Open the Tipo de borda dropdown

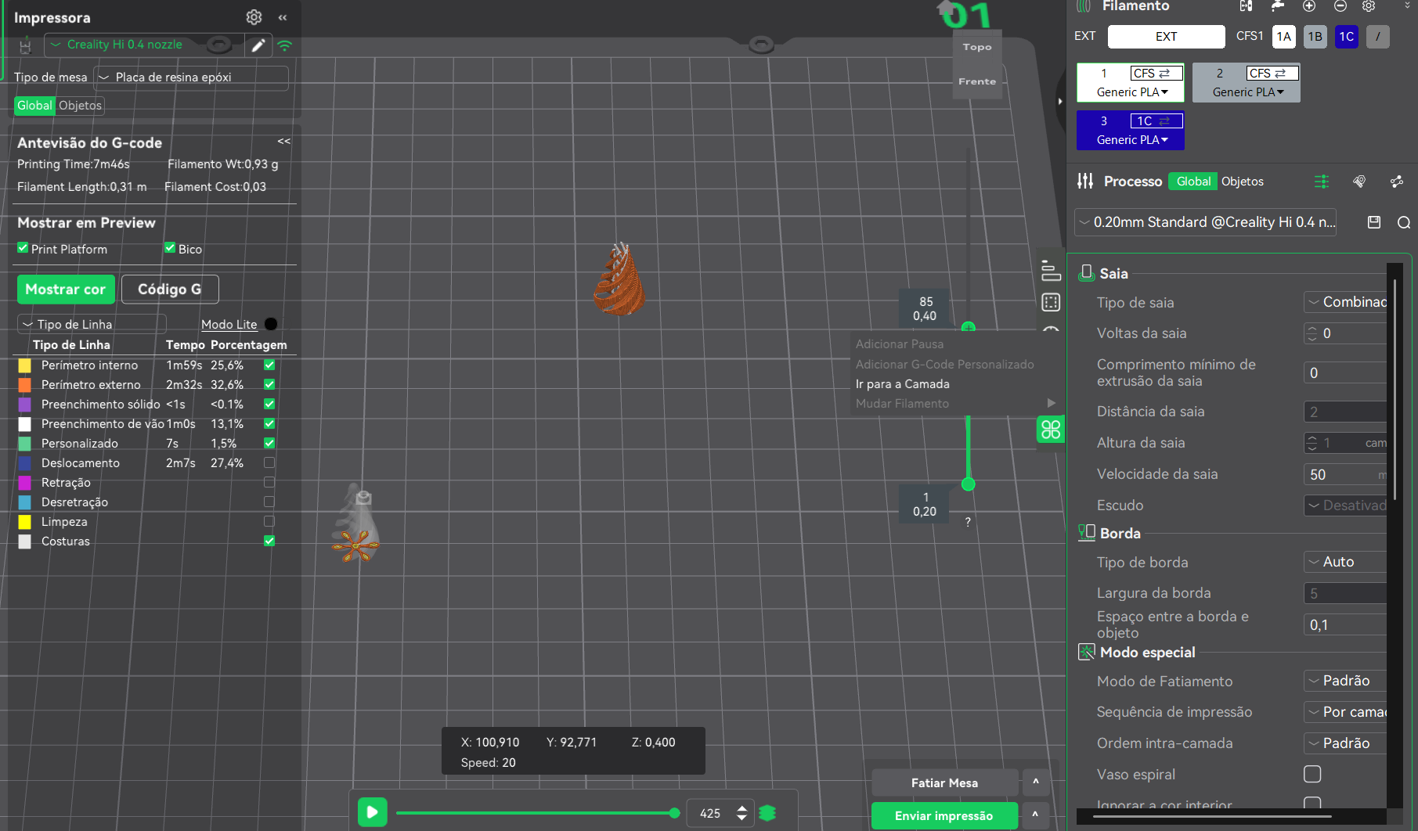pos(1344,562)
